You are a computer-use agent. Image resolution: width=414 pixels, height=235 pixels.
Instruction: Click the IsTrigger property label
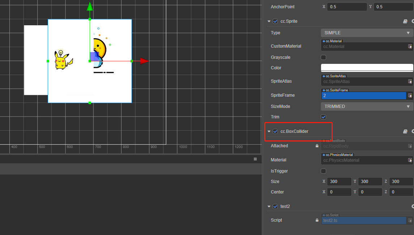point(279,171)
